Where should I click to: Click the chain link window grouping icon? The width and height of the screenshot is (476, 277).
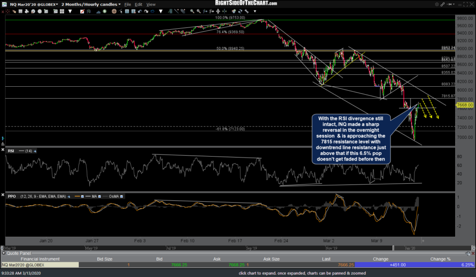click(x=443, y=4)
